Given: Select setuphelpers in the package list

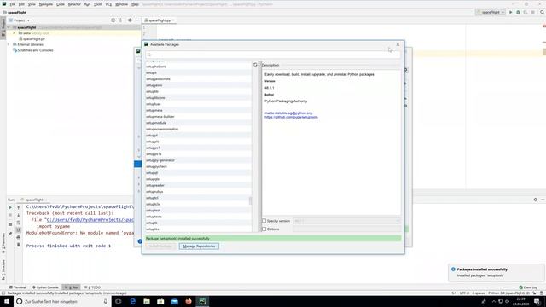Looking at the screenshot, I should (198, 67).
